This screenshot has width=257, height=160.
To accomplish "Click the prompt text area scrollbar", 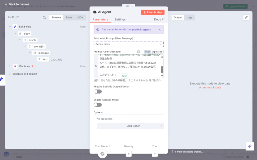I will click(x=162, y=69).
